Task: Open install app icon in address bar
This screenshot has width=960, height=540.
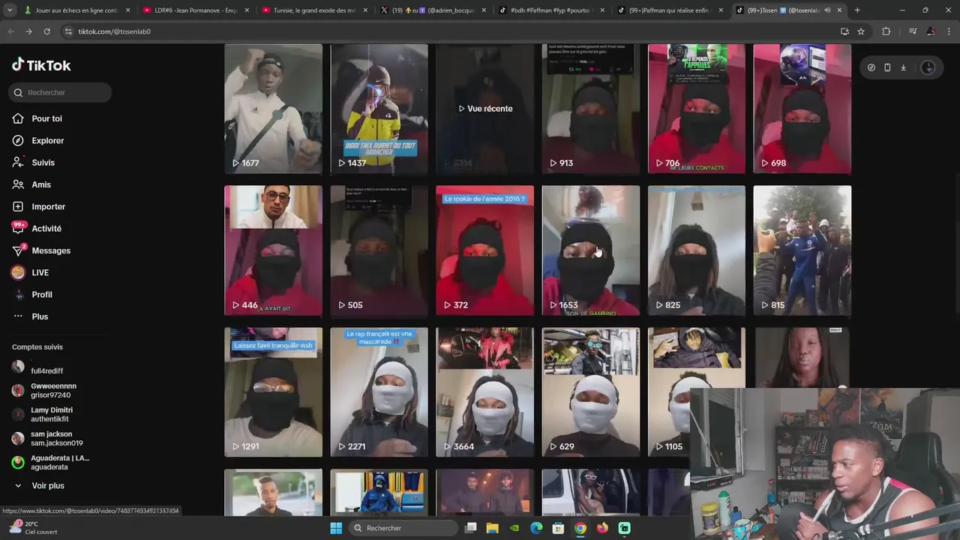Action: pyautogui.click(x=844, y=31)
